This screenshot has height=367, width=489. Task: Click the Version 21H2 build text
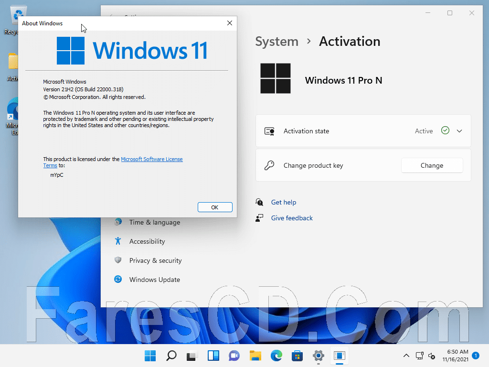[83, 89]
